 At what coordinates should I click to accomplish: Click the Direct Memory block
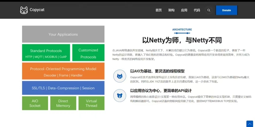(63, 103)
